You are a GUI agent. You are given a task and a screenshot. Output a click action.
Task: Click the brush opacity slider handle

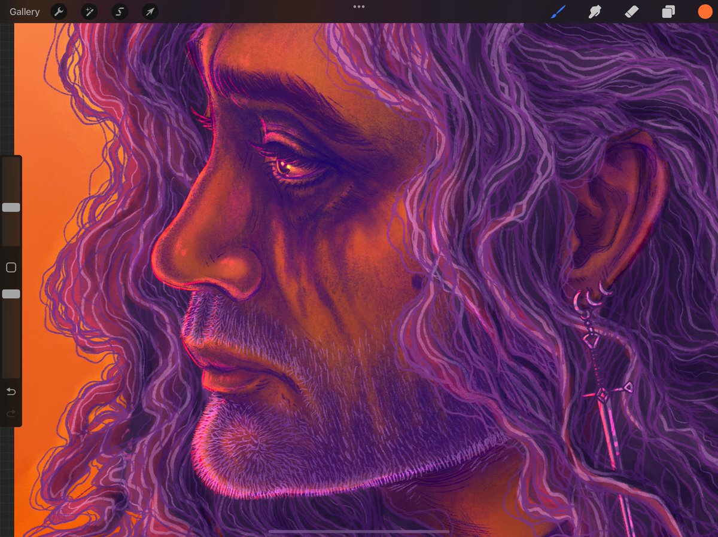11,294
